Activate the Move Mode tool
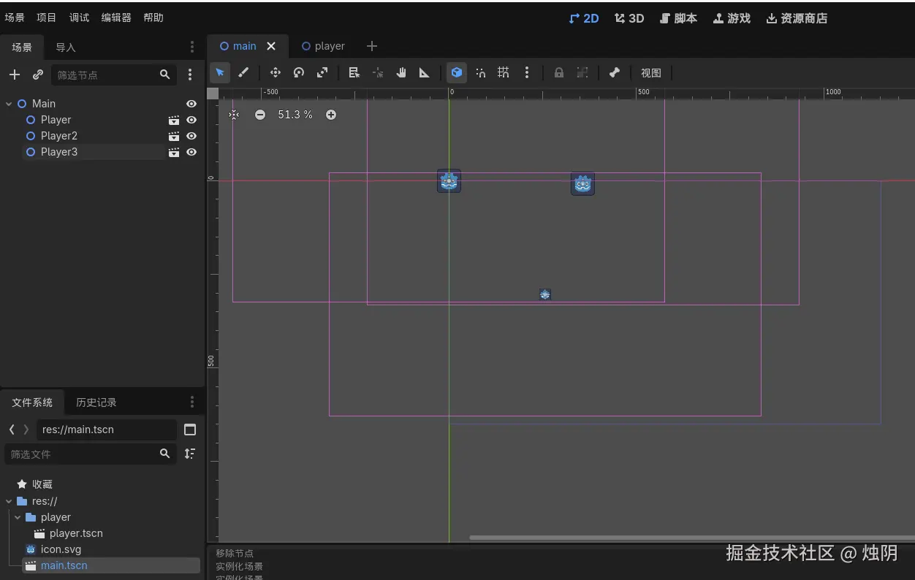This screenshot has height=580, width=915. [276, 72]
